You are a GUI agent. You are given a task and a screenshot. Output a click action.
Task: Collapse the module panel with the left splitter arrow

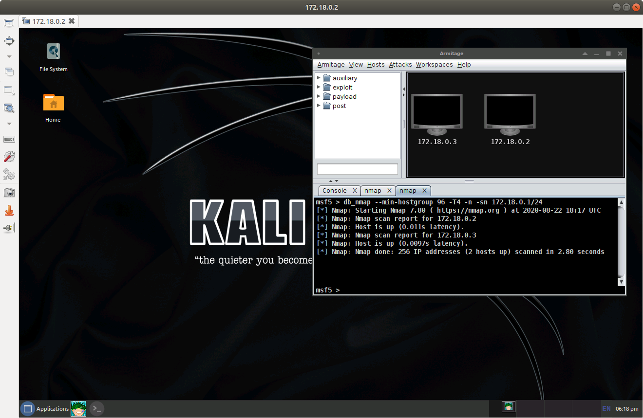coord(403,89)
